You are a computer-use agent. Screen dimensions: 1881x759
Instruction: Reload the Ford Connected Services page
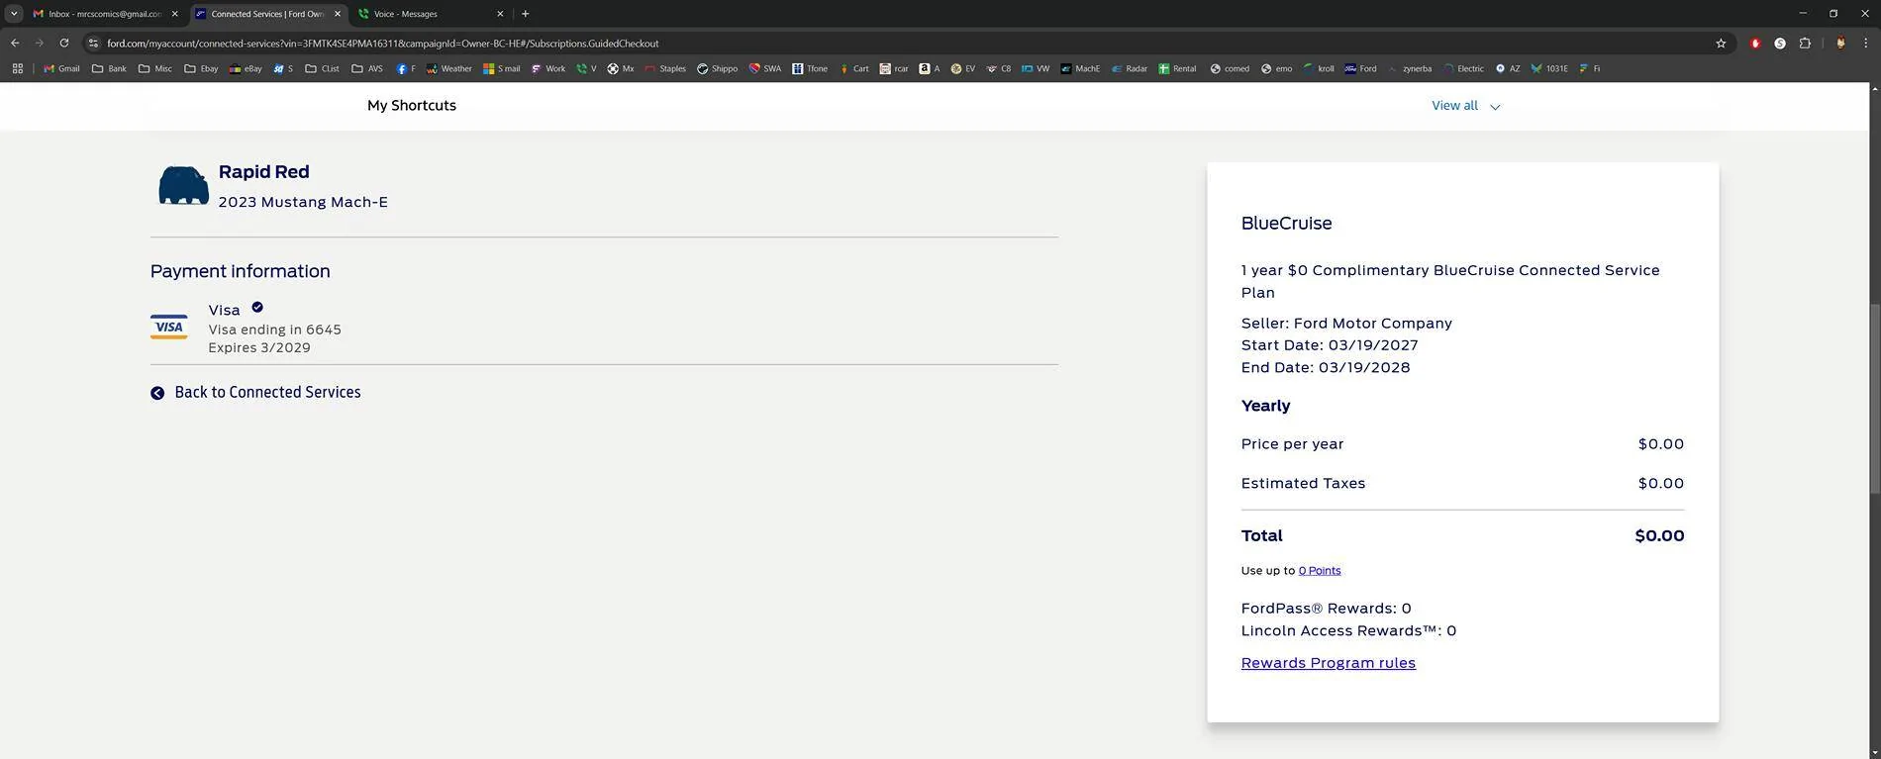[x=64, y=44]
